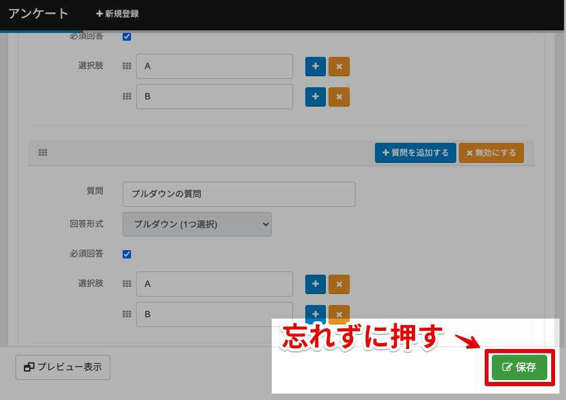Click the + icon to add option after choice A
Screen dimensions: 566x400
pyautogui.click(x=315, y=66)
